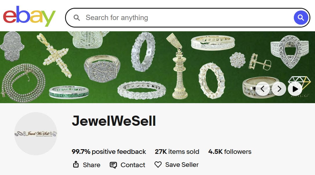The height and width of the screenshot is (175, 315).
Task: View the 99.7% positive feedback
Action: [109, 152]
